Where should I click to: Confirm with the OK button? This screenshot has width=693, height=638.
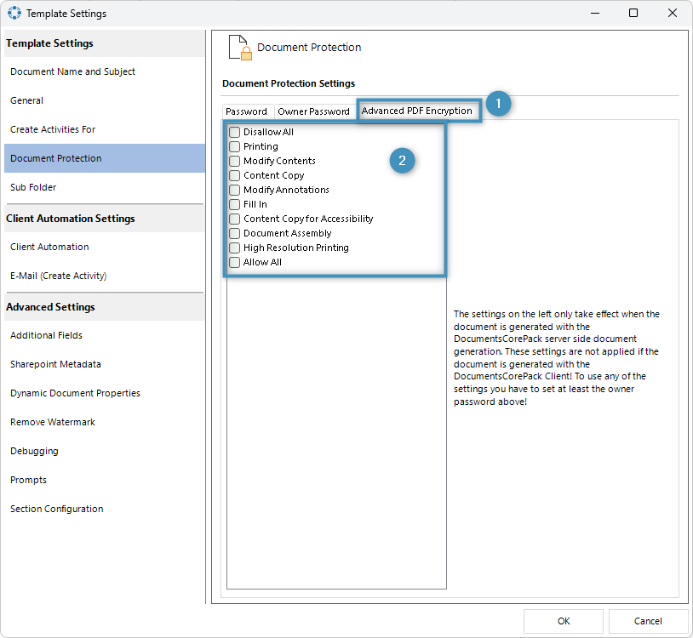click(564, 621)
